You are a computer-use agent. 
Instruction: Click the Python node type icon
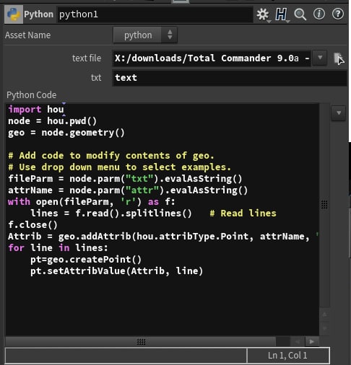[x=14, y=14]
